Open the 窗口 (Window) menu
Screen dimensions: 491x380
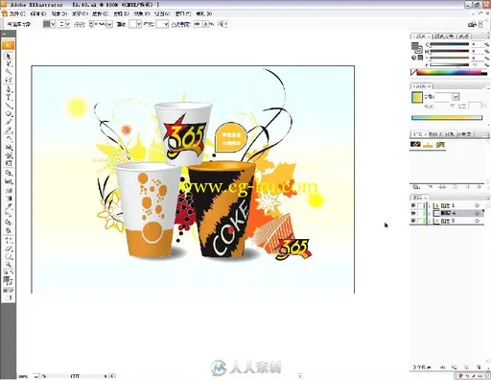point(183,13)
